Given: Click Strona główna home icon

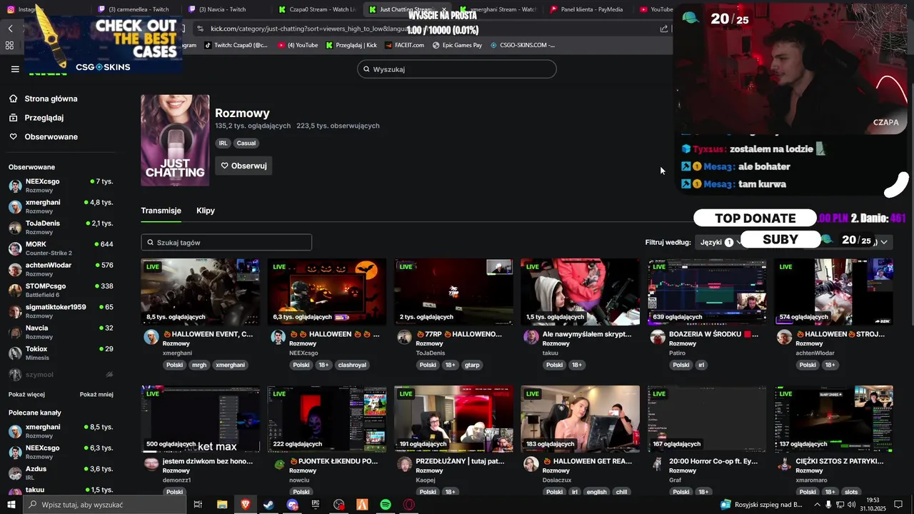Looking at the screenshot, I should tap(14, 99).
